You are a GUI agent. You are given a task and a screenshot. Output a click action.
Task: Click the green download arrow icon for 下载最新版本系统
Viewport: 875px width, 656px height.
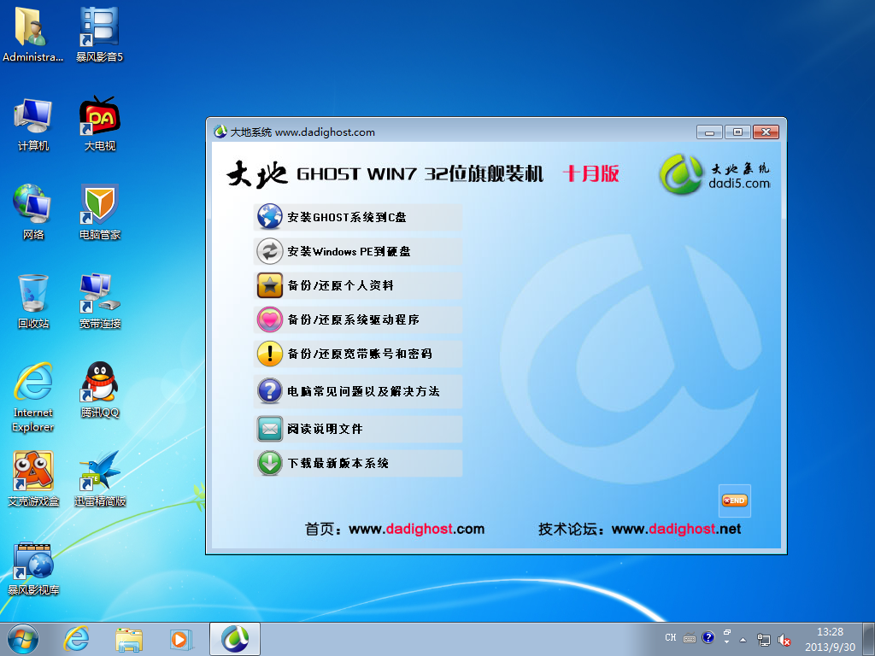point(269,463)
